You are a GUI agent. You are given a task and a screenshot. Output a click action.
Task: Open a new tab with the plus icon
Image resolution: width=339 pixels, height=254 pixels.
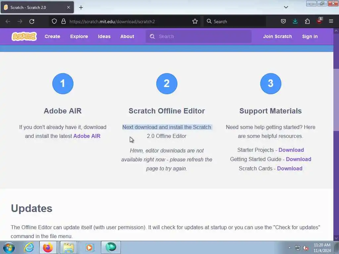[x=81, y=8]
